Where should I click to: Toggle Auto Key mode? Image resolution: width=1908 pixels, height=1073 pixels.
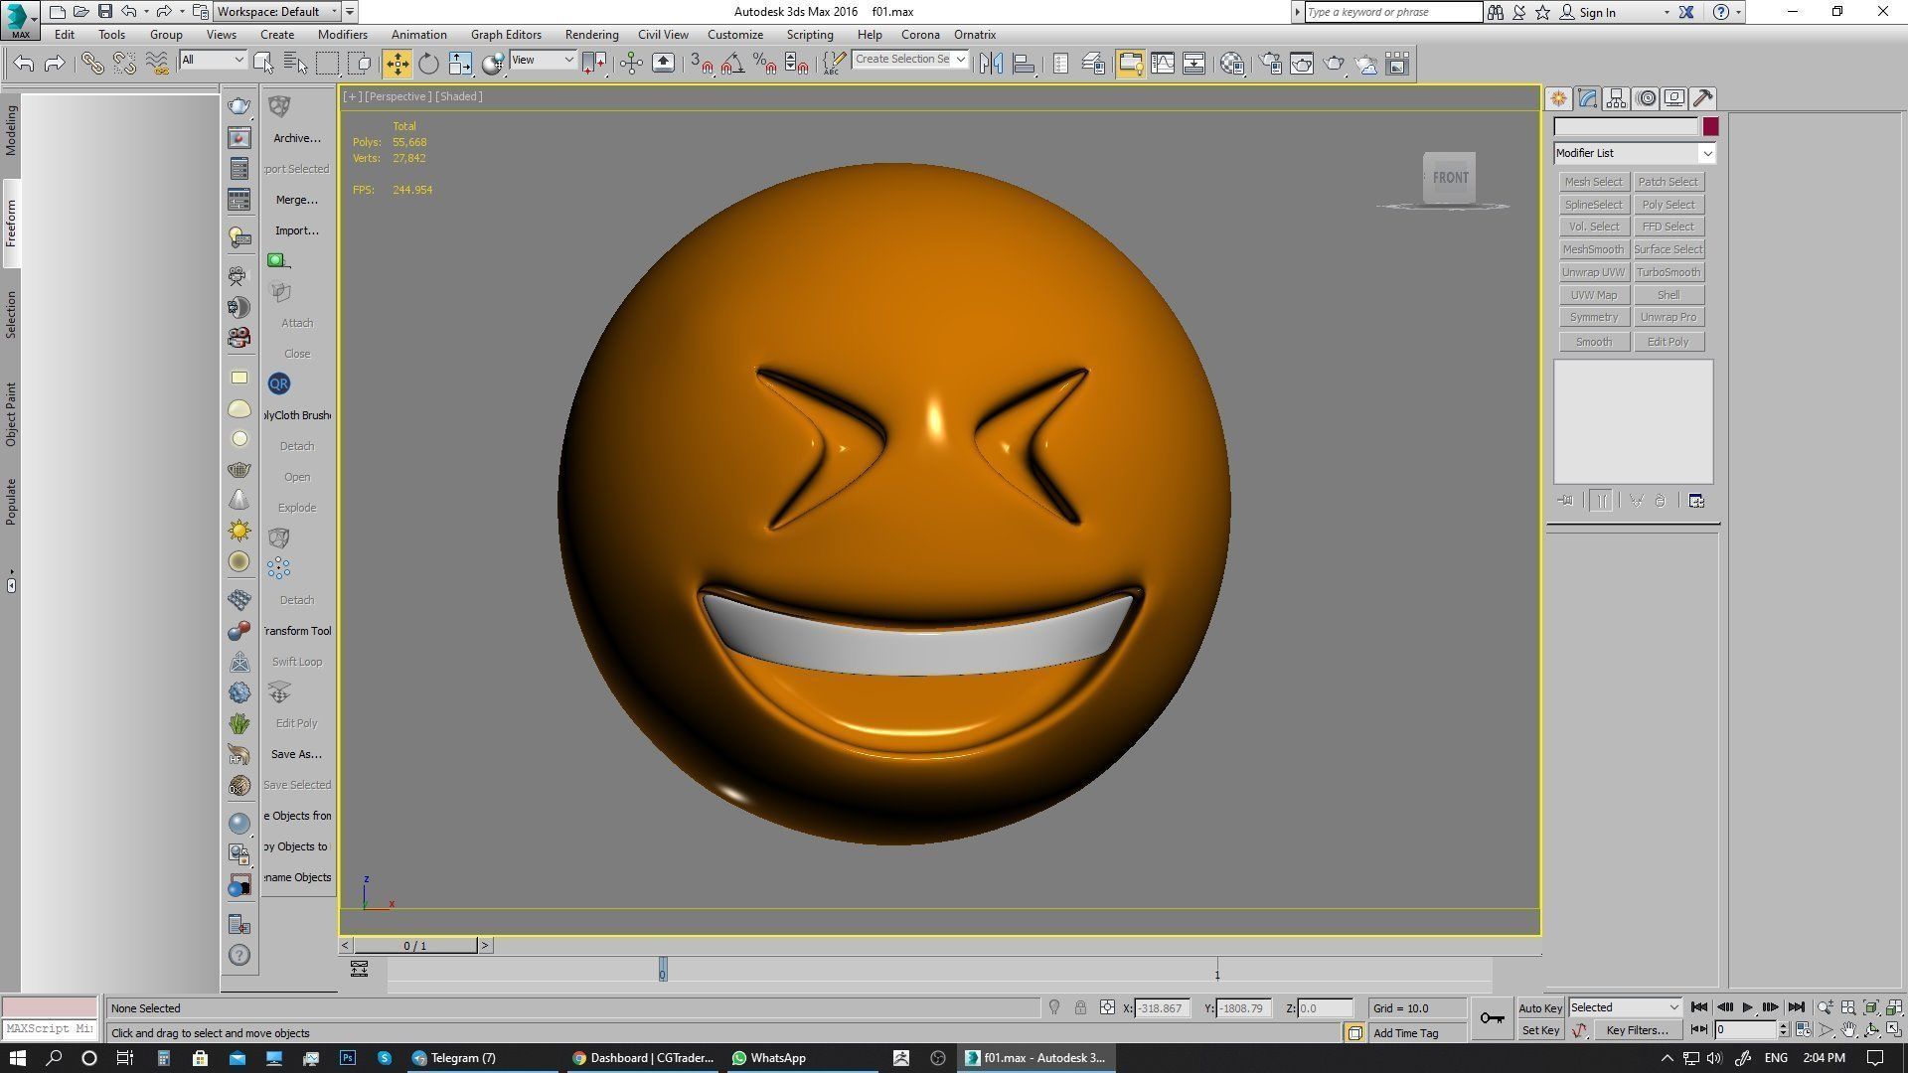click(x=1540, y=1008)
